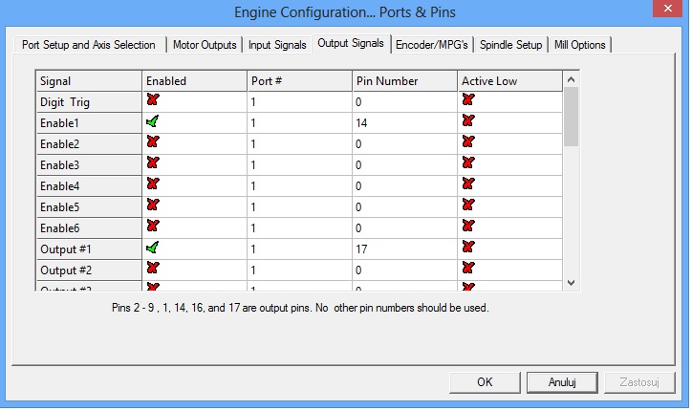Toggle Output #1 enabled check mark

[153, 248]
